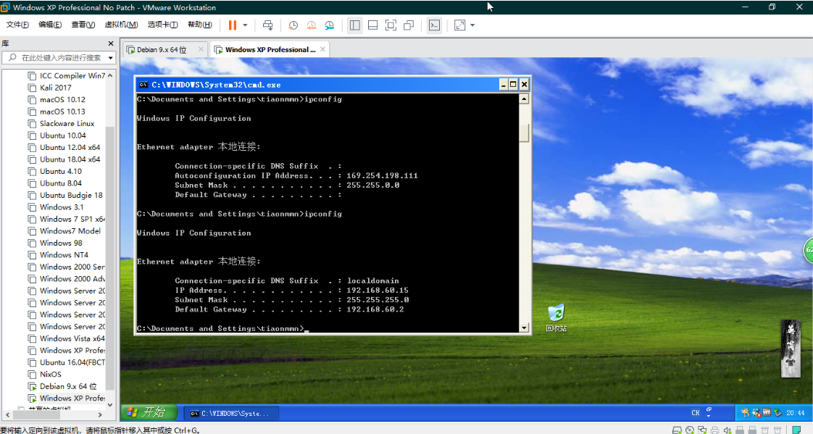Toggle the thumbnail bar view
813x434 pixels.
pos(372,25)
